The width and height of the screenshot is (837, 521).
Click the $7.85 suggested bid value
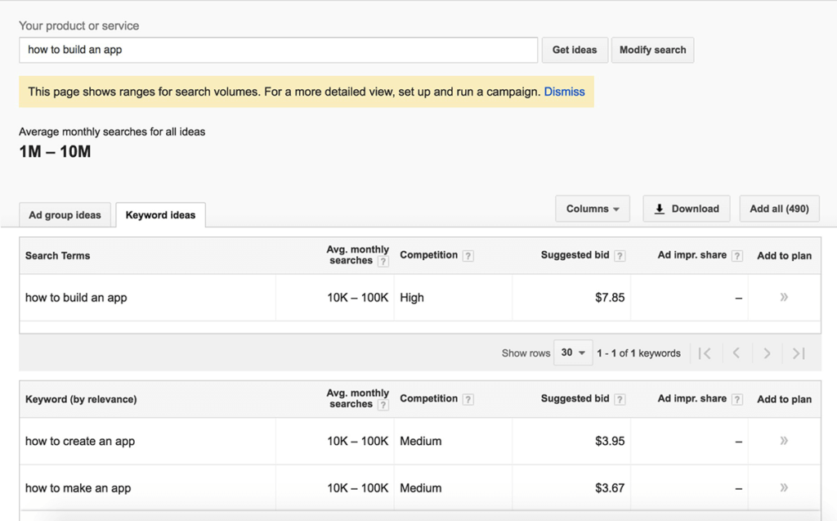[x=610, y=298]
